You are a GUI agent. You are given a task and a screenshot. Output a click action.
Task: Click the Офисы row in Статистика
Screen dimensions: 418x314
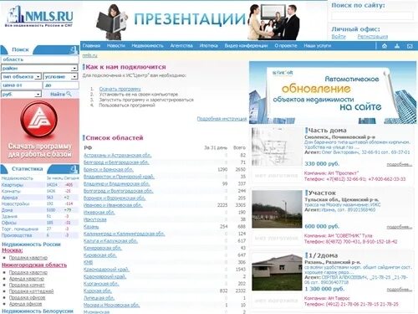pos(40,223)
